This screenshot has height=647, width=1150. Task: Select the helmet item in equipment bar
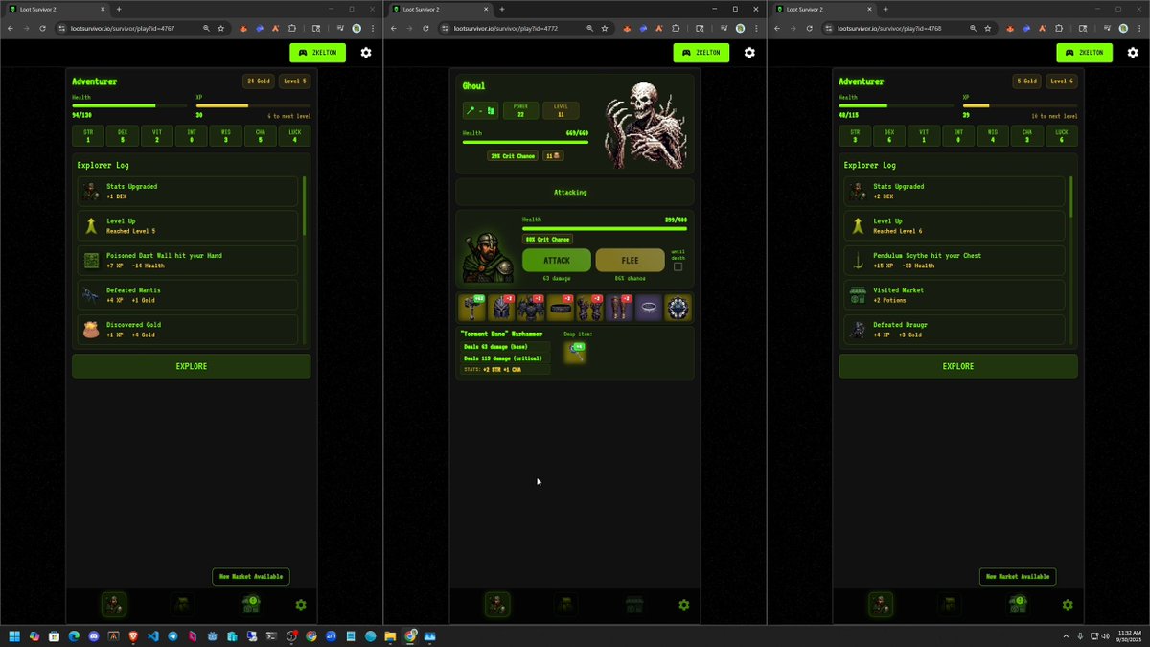(x=502, y=308)
